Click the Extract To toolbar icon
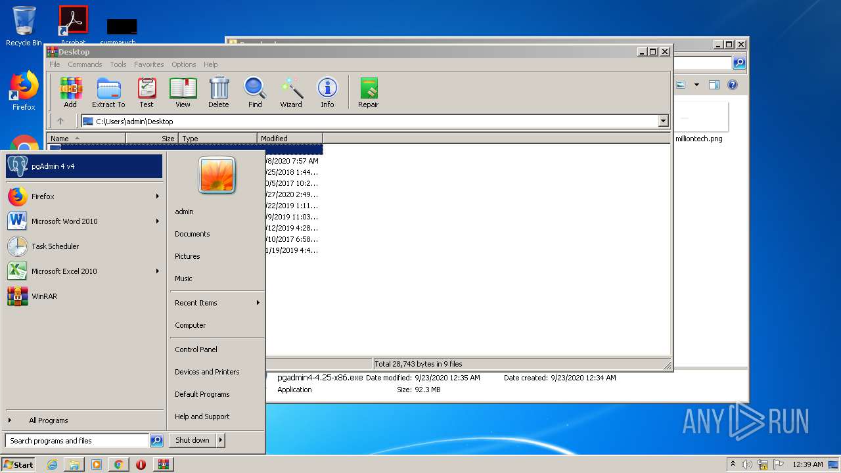841x473 pixels. coord(108,93)
